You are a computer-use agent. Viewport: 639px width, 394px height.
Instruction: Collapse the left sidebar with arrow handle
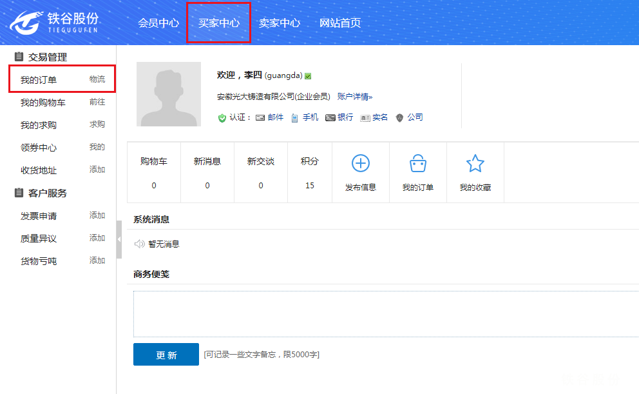tap(119, 239)
